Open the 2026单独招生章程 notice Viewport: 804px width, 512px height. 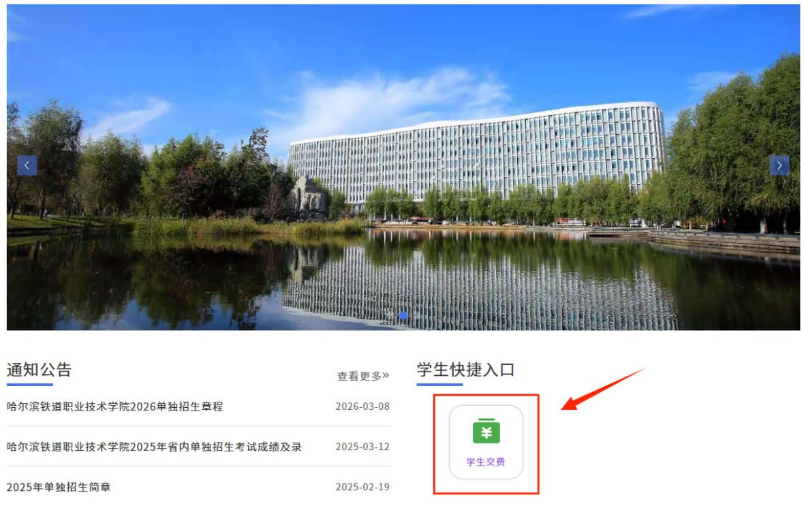coord(115,406)
